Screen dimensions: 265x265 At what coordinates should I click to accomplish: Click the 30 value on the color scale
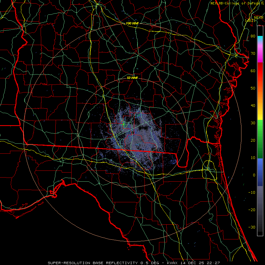253,123
